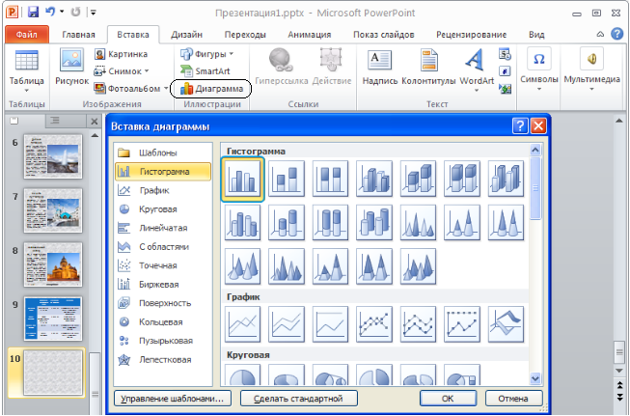Select the clustered column chart thumbnail

click(x=242, y=179)
